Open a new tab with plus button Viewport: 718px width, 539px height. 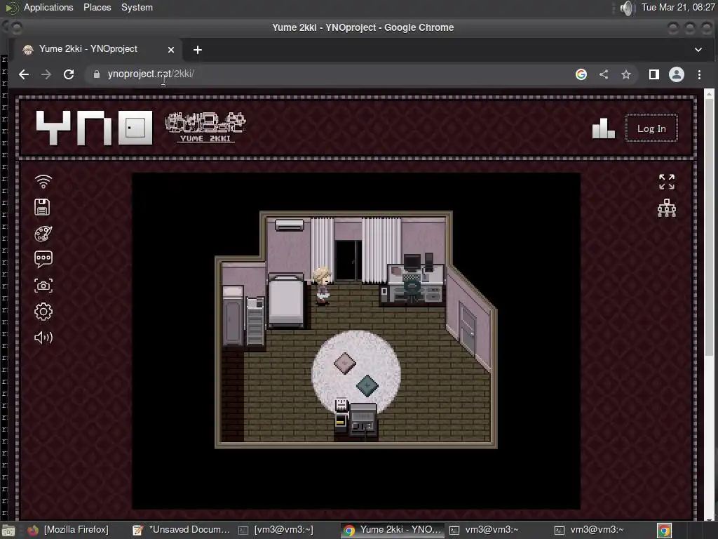pos(197,50)
